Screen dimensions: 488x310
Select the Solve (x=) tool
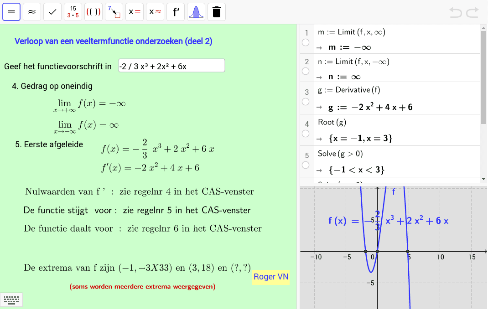pyautogui.click(x=135, y=12)
